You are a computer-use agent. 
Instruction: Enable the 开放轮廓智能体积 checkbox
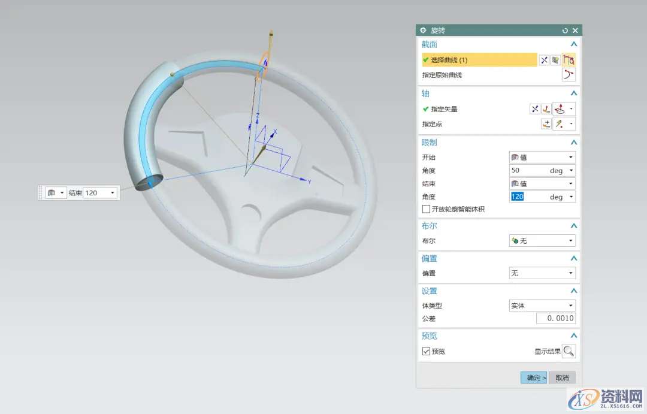(427, 209)
